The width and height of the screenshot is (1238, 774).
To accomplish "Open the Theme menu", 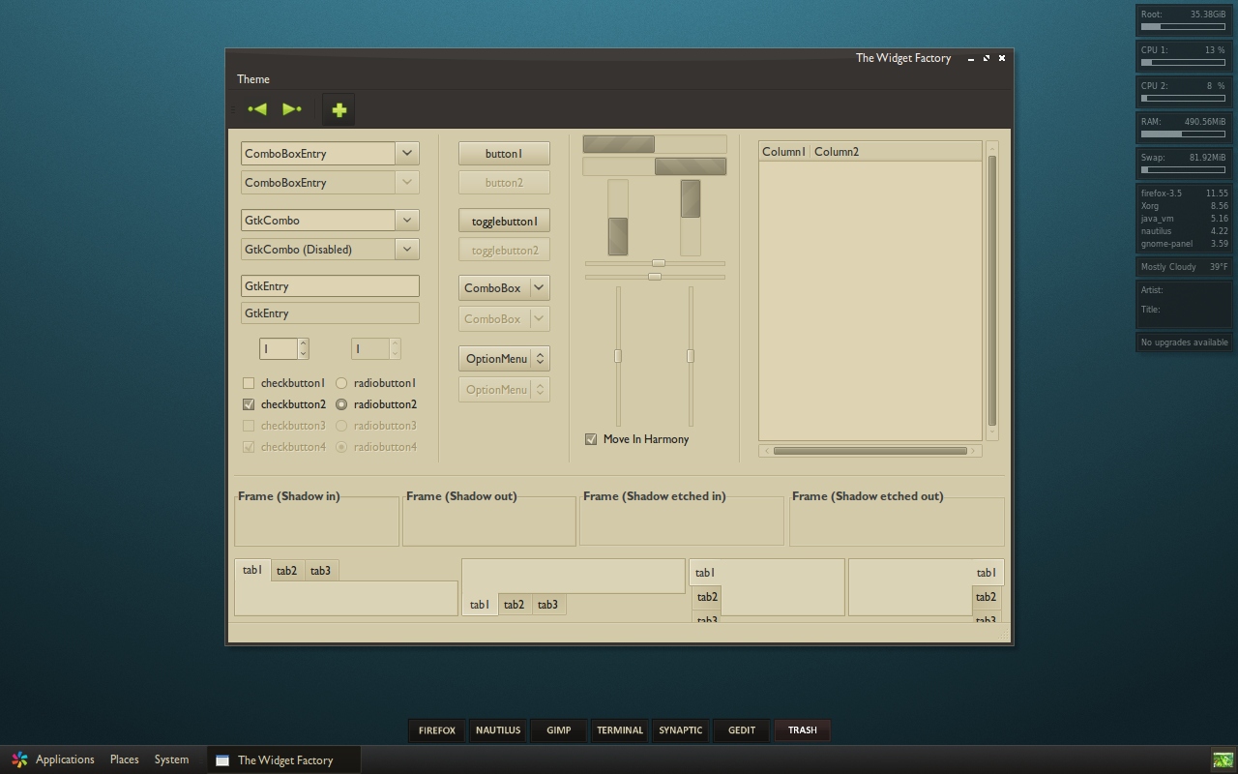I will pos(253,79).
